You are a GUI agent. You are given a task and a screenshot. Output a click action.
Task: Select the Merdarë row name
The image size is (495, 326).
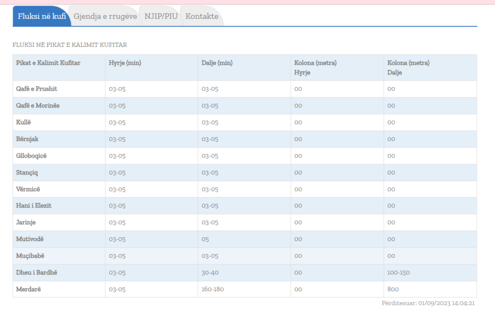(x=29, y=289)
